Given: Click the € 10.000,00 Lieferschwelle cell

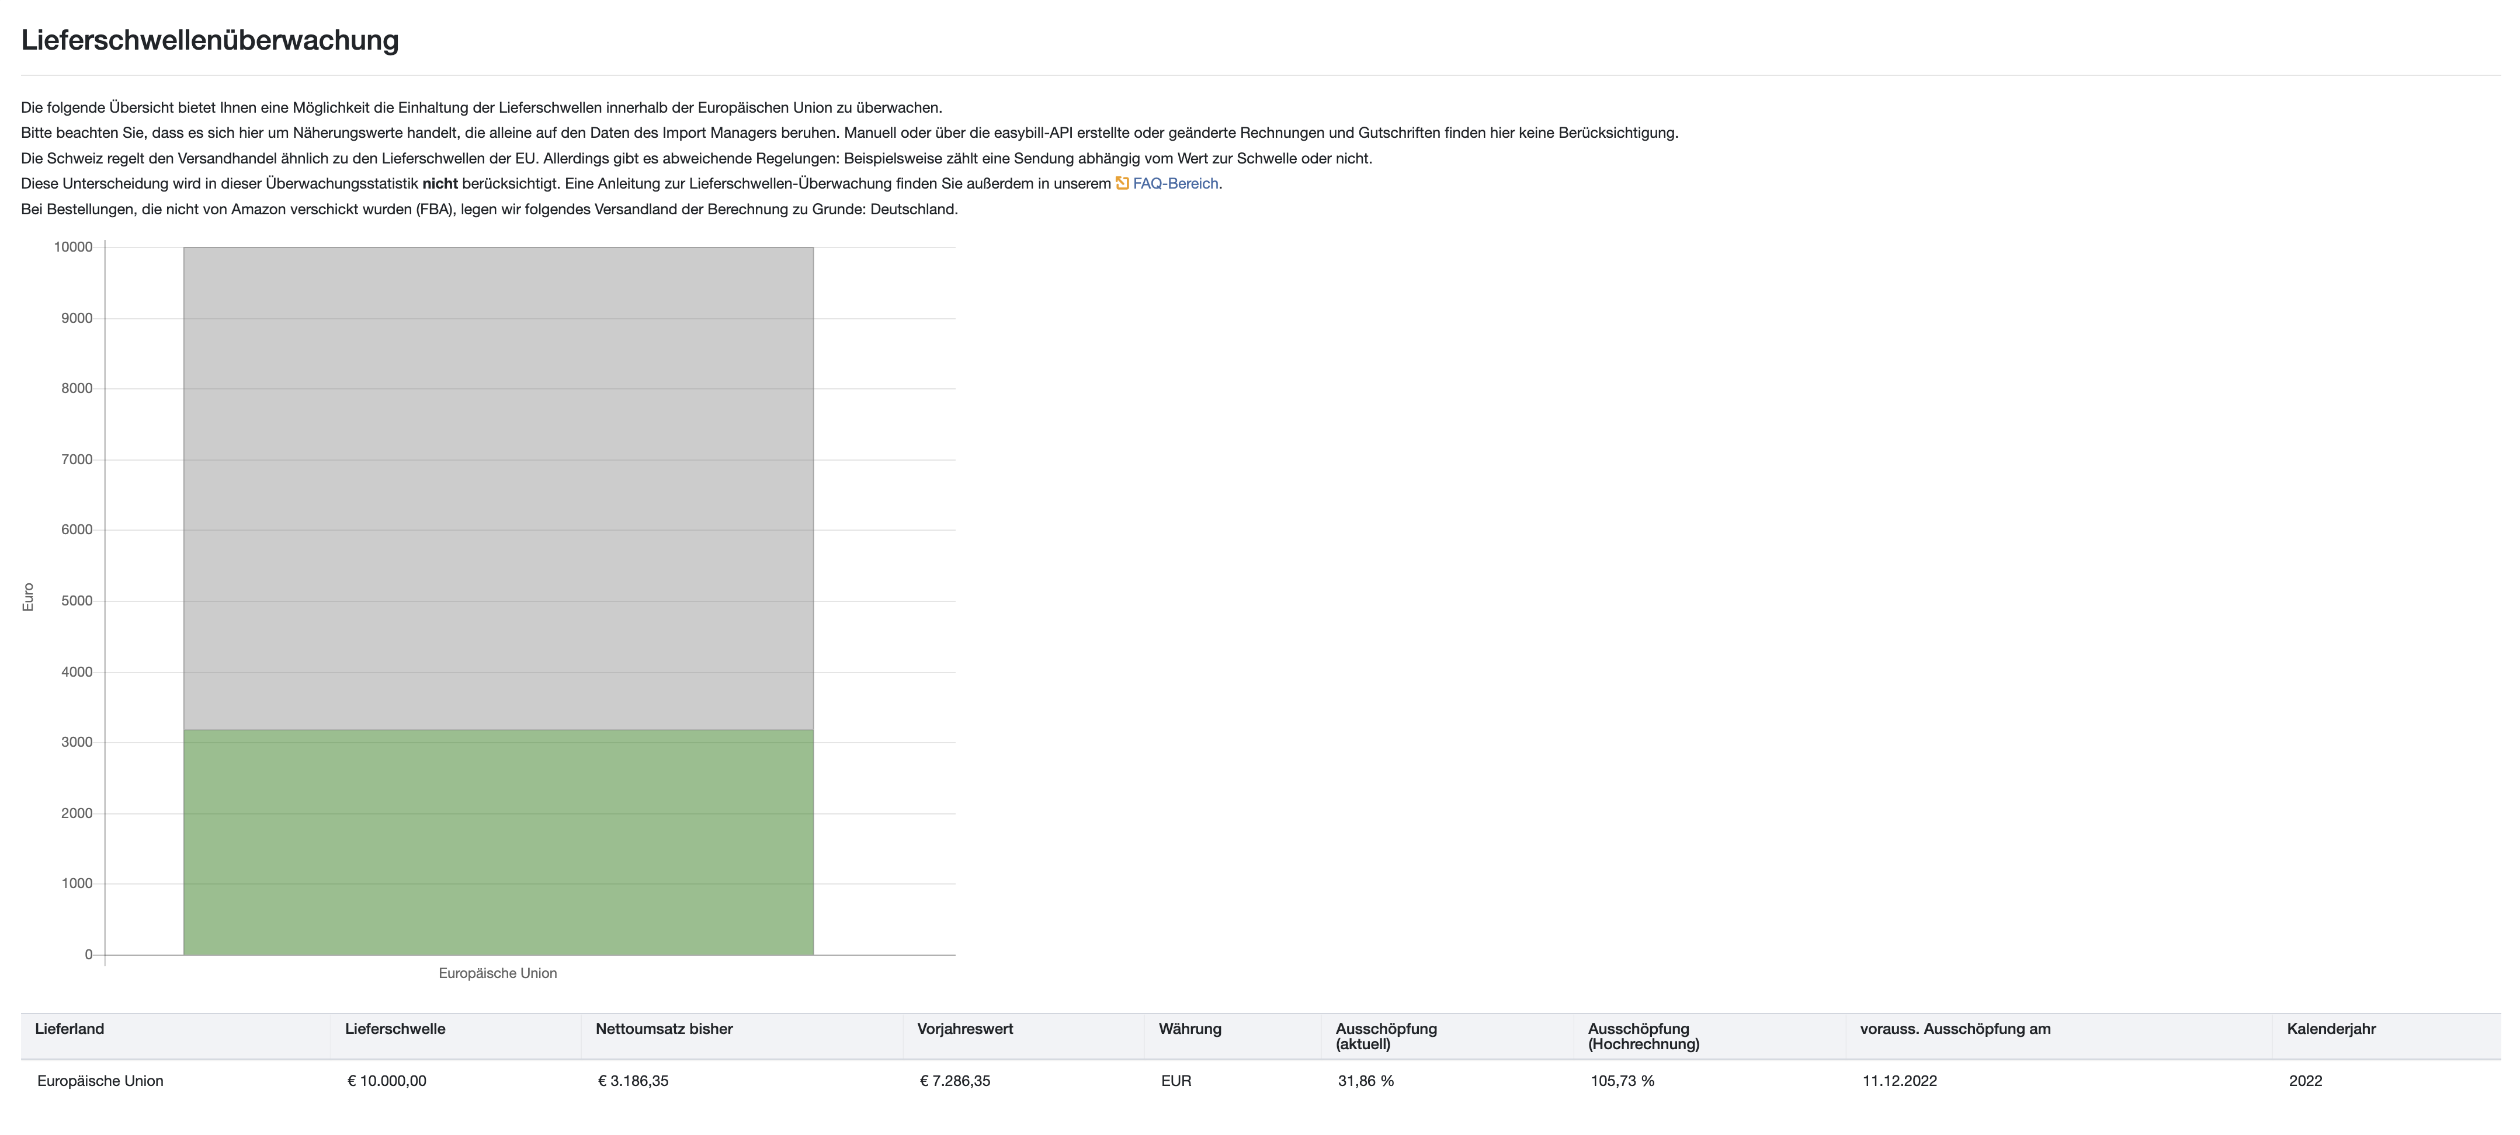Looking at the screenshot, I should pos(387,1080).
